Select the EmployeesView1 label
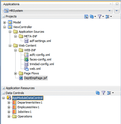Viewport: 121px width, 124px height. coord(28,107)
